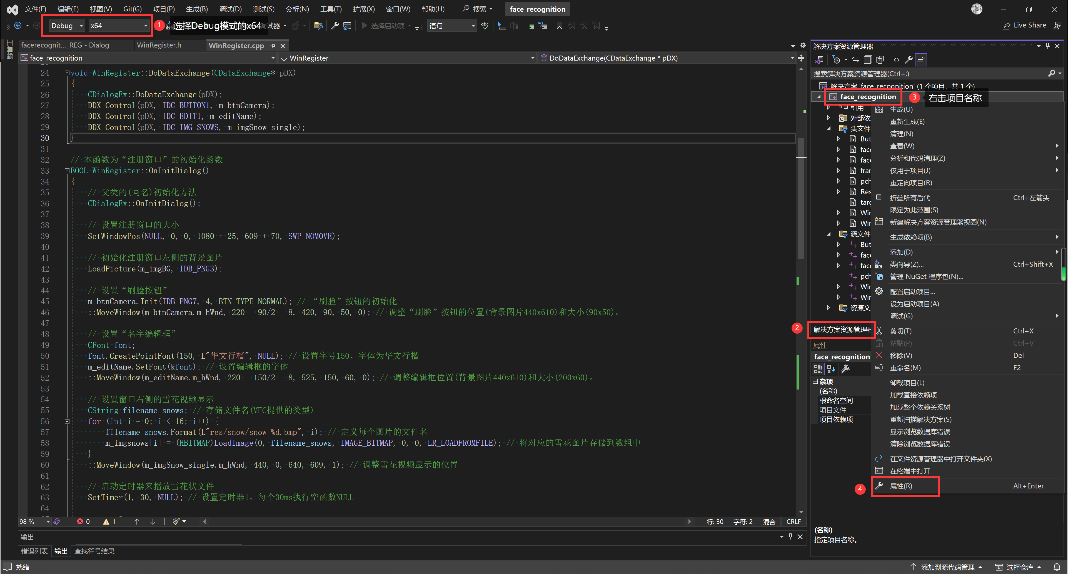Open the 生成(B) menu
1068x574 pixels.
pos(196,9)
